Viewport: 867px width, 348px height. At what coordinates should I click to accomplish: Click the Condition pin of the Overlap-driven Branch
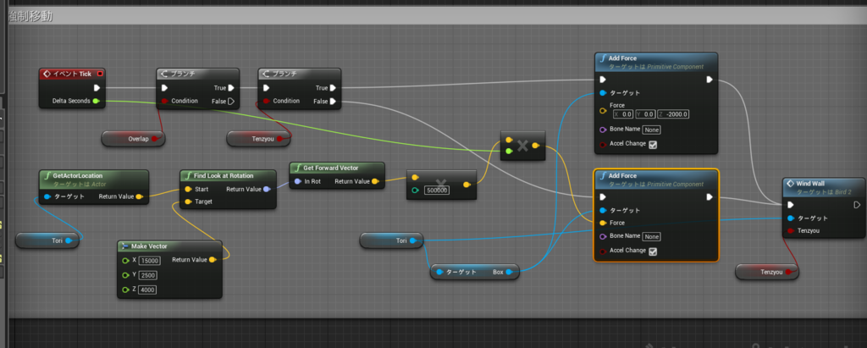click(x=165, y=102)
